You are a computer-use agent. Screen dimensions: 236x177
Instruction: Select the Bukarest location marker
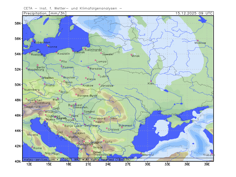click(122, 127)
